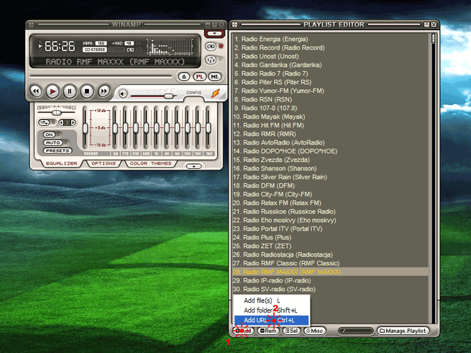Click the 66:26 time display

(60, 46)
